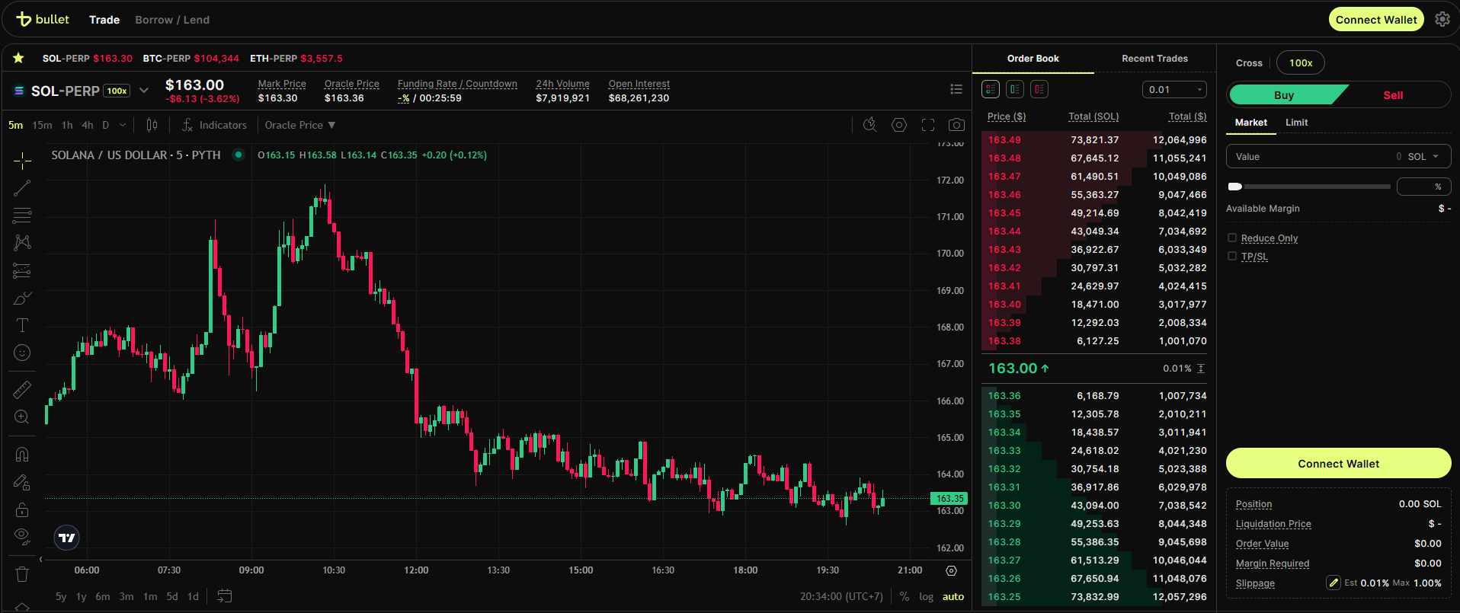Image resolution: width=1460 pixels, height=613 pixels.
Task: Switch to the Trade page
Action: 104,20
